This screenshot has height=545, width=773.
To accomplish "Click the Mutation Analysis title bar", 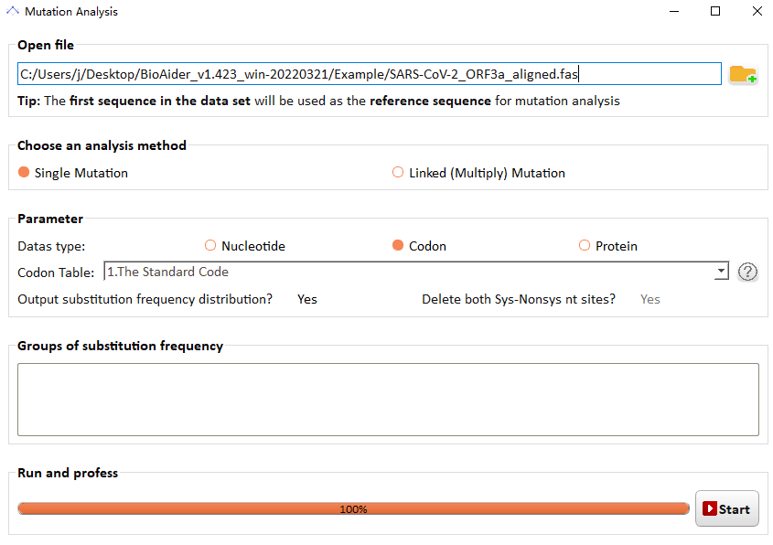I will coord(366,12).
